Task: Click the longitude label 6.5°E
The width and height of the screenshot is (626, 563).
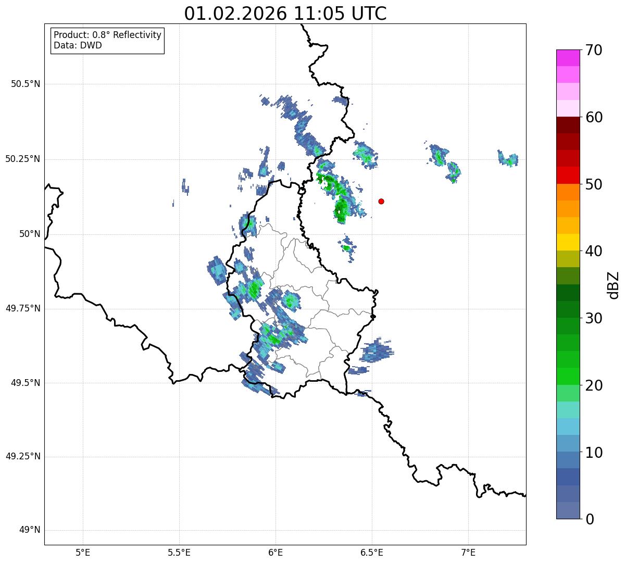Action: (x=372, y=552)
